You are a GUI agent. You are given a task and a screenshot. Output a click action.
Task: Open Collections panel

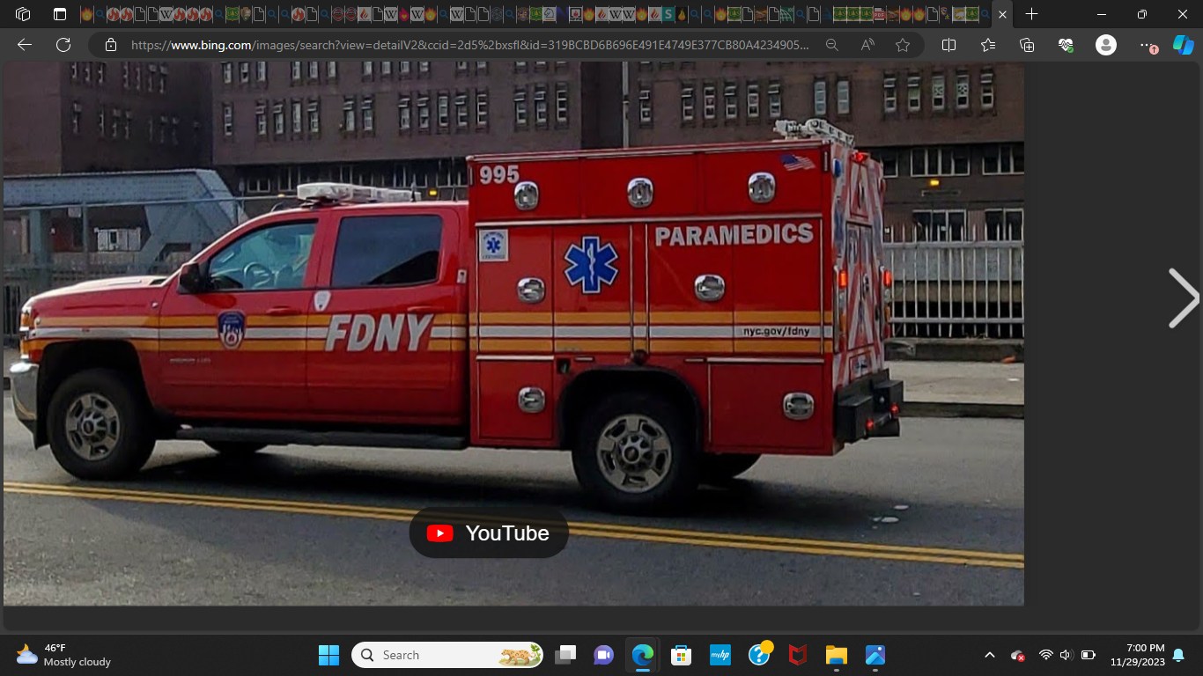[x=1026, y=45]
